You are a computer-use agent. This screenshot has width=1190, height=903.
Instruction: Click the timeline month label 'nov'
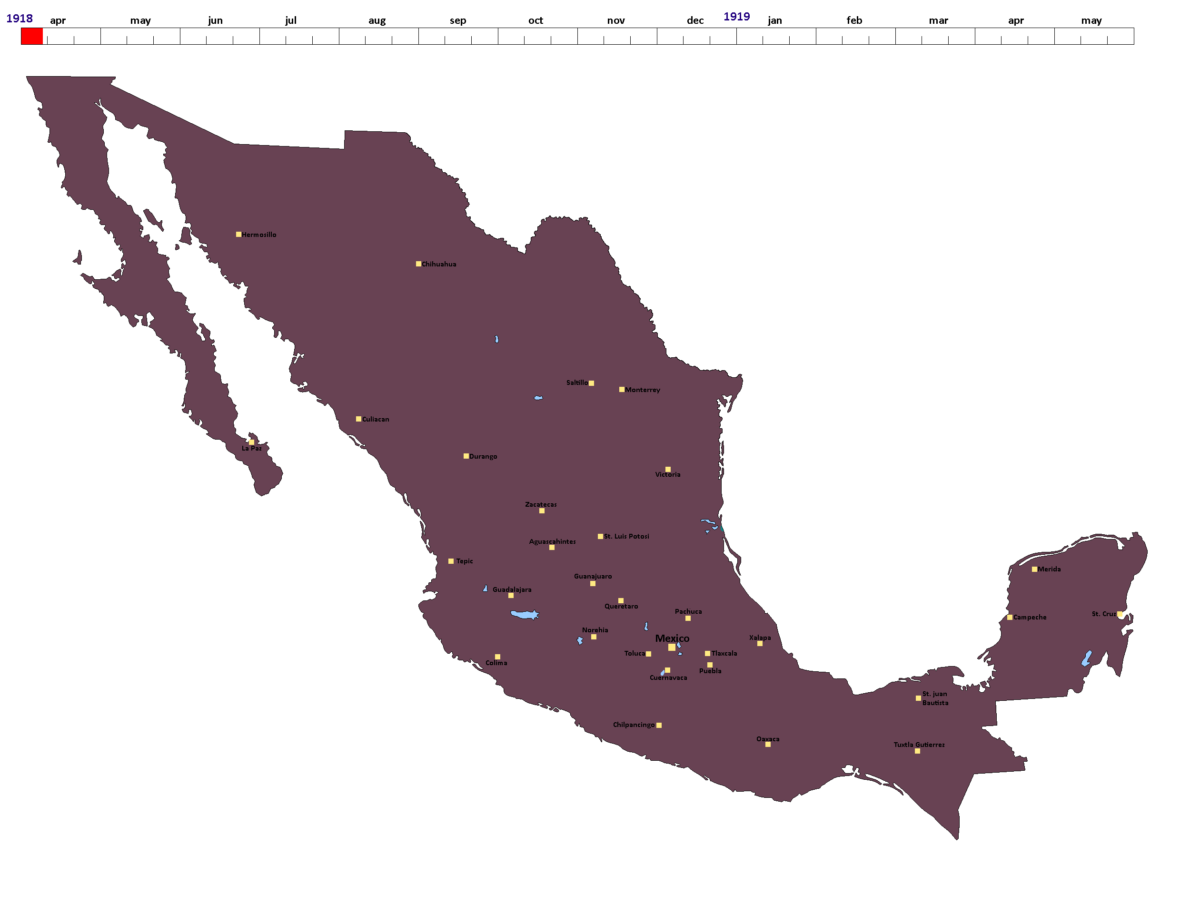coord(615,20)
